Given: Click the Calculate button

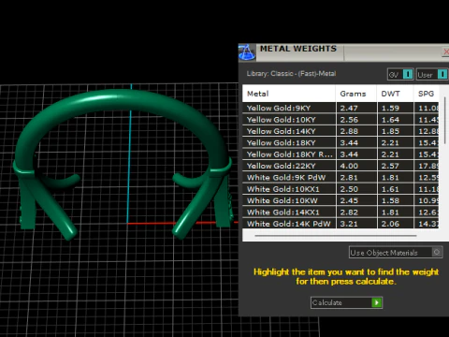Looking at the screenshot, I should click(x=346, y=302).
